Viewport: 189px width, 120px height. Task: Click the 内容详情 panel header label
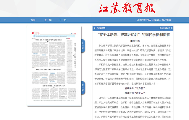(101, 28)
